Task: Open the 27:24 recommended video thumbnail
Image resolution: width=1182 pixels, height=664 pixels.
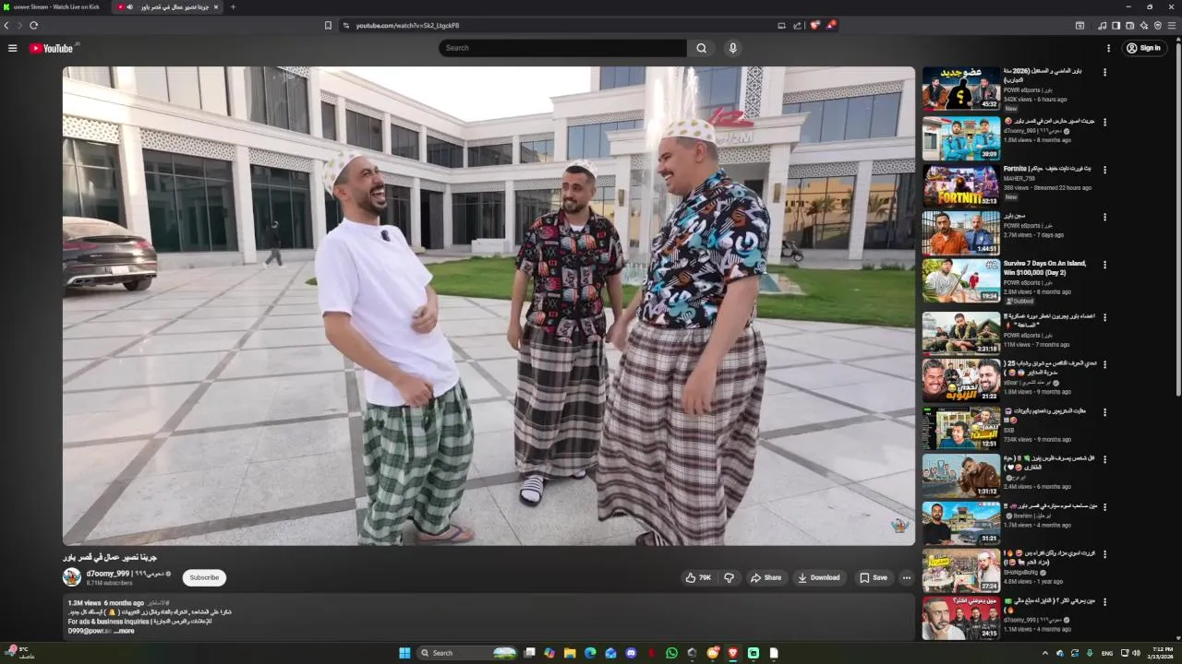Action: coord(960,571)
